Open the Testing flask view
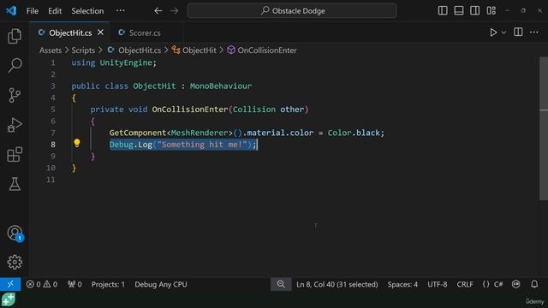This screenshot has height=308, width=548. click(x=15, y=184)
